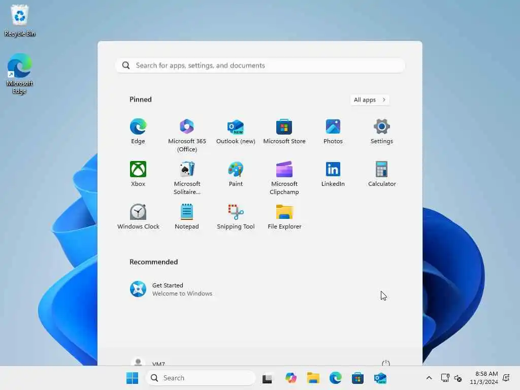Viewport: 520px width, 390px height.
Task: Click the Start menu search field
Action: pos(261,66)
